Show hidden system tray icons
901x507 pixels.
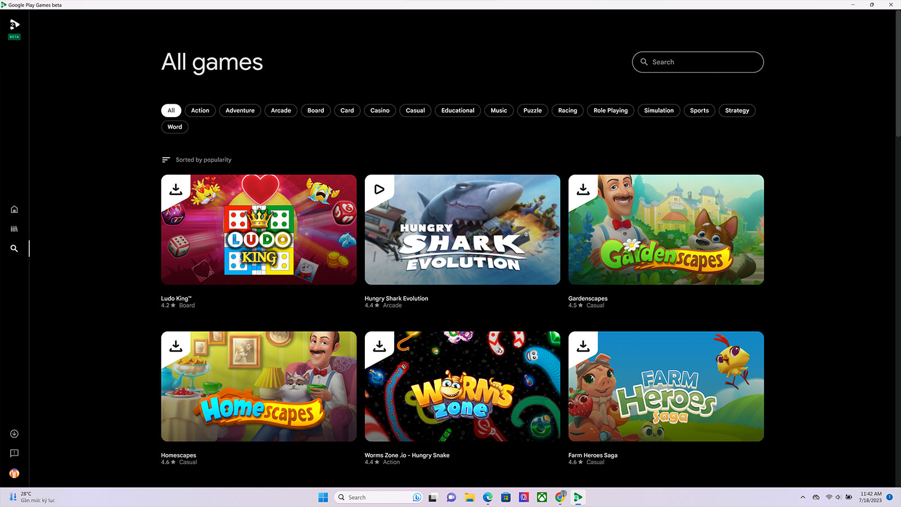pyautogui.click(x=802, y=497)
